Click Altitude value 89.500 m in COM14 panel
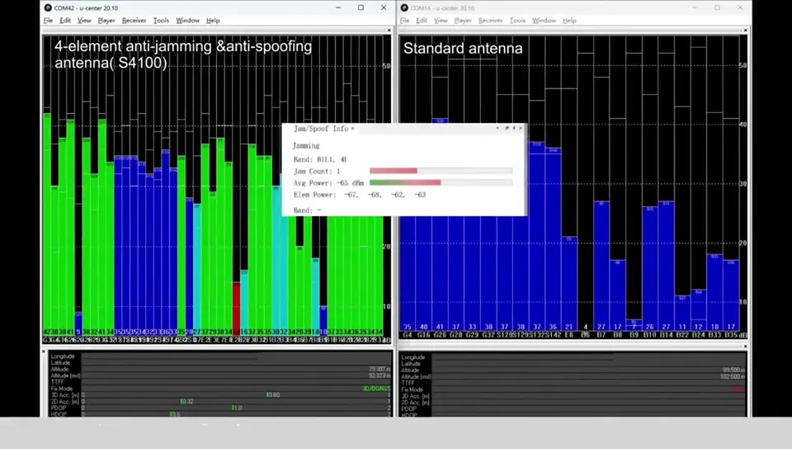792x449 pixels. [x=734, y=370]
